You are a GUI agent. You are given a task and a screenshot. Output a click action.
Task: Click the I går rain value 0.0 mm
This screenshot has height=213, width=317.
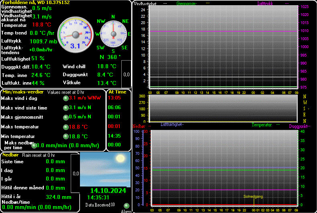click(x=55, y=179)
